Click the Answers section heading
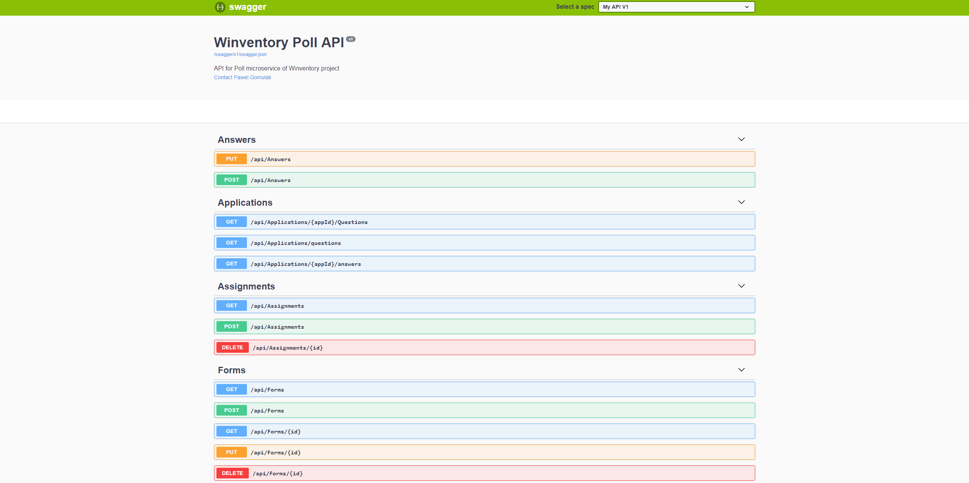The height and width of the screenshot is (483, 969). pyautogui.click(x=237, y=140)
